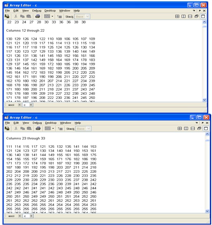212x225 pixels.
Task: Click new-variable-from-selection icon in bottom window toolbar
Action: tap(7, 129)
